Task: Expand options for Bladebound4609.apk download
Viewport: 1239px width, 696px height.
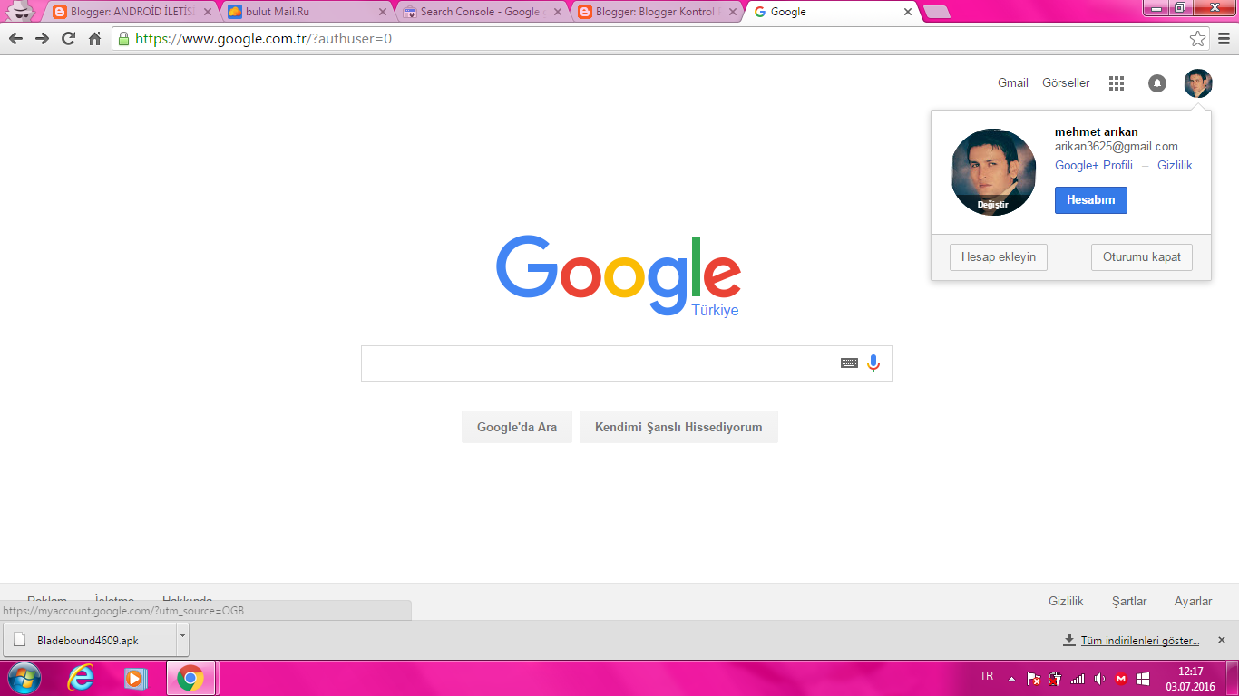Action: pyautogui.click(x=182, y=640)
